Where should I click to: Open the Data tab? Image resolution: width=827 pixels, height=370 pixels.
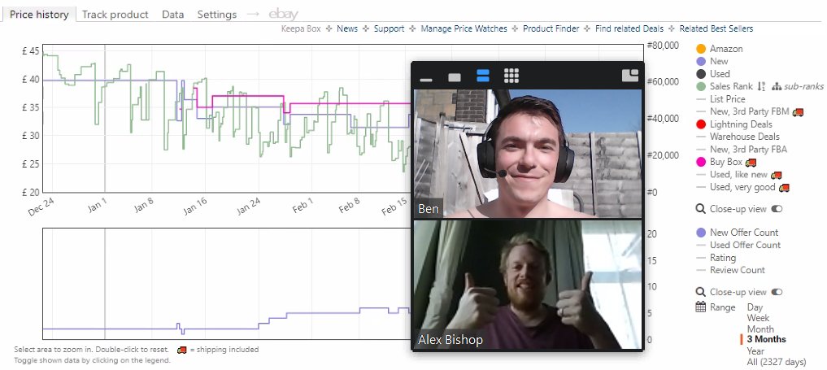pos(173,15)
